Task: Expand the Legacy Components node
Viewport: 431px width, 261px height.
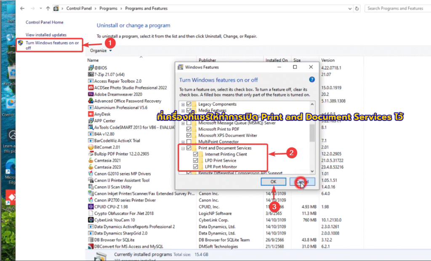Action: coord(183,105)
